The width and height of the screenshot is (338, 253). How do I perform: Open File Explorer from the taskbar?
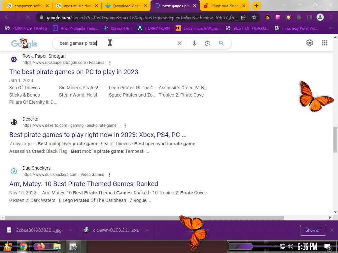pos(57,246)
